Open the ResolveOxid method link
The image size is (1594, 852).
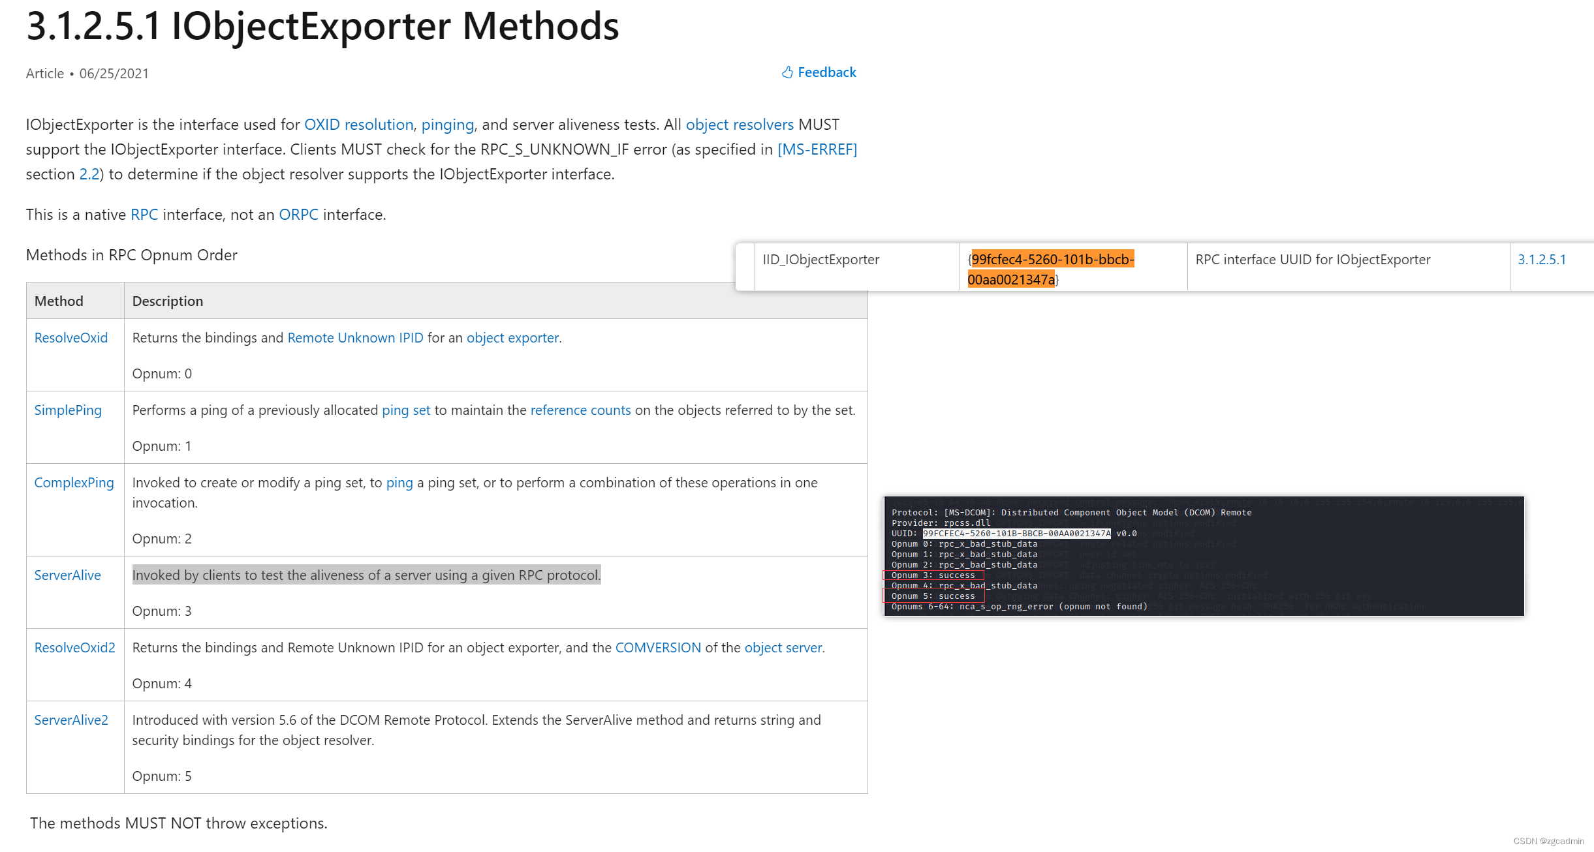[70, 338]
